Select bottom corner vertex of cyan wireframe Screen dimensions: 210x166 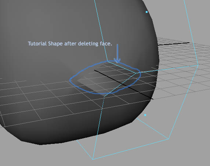[x=93, y=159]
